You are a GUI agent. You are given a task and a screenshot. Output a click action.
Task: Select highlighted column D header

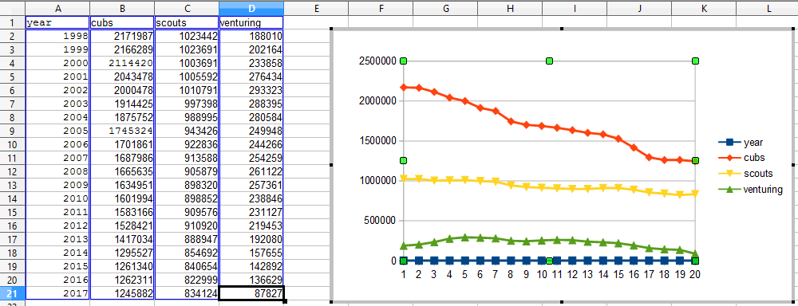[251, 8]
